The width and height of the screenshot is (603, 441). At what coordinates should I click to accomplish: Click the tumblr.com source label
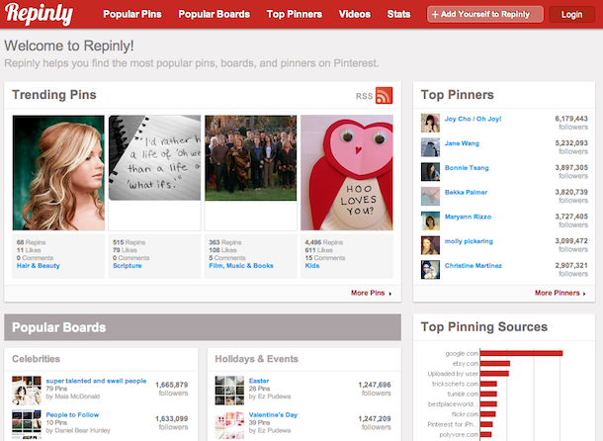click(x=463, y=395)
